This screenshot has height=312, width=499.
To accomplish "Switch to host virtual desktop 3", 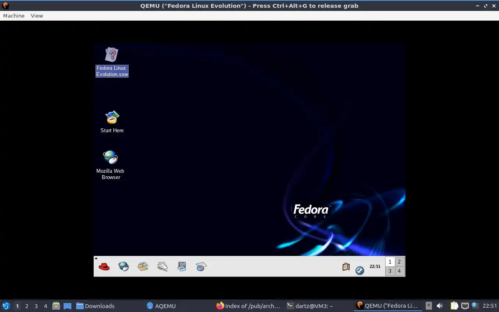I will pos(36,306).
